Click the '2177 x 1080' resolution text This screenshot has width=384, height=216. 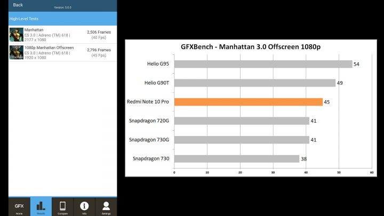(35, 39)
